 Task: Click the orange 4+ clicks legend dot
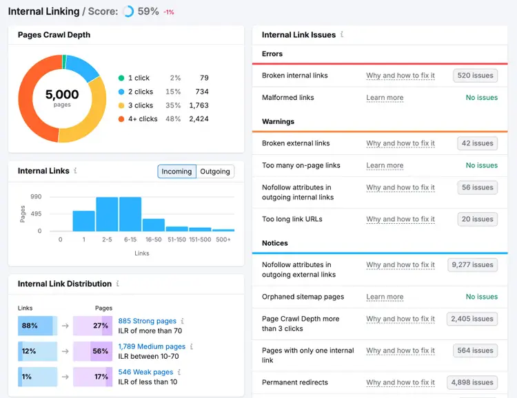(x=121, y=119)
